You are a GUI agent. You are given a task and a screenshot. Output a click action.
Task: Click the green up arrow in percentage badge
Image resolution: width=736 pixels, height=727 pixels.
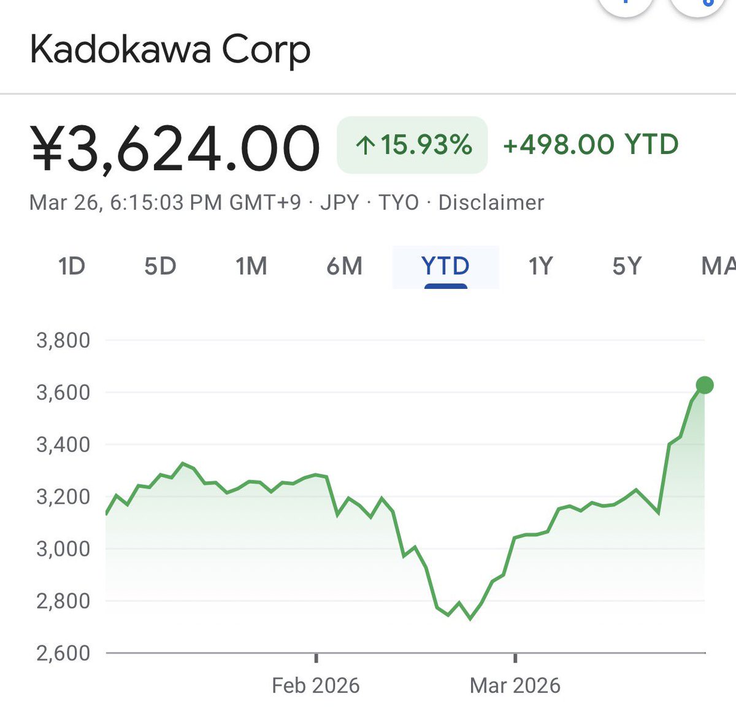point(366,145)
